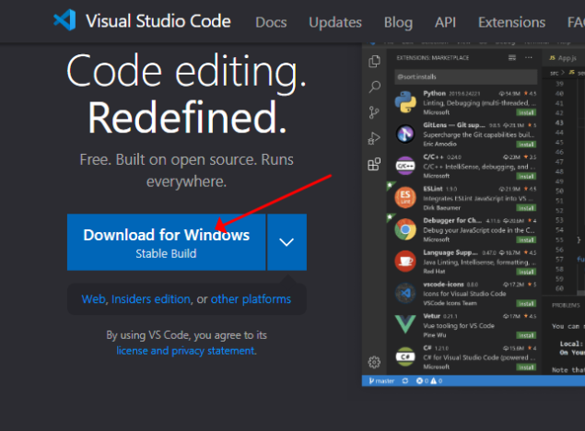Install the Language Support extension

coord(526,272)
